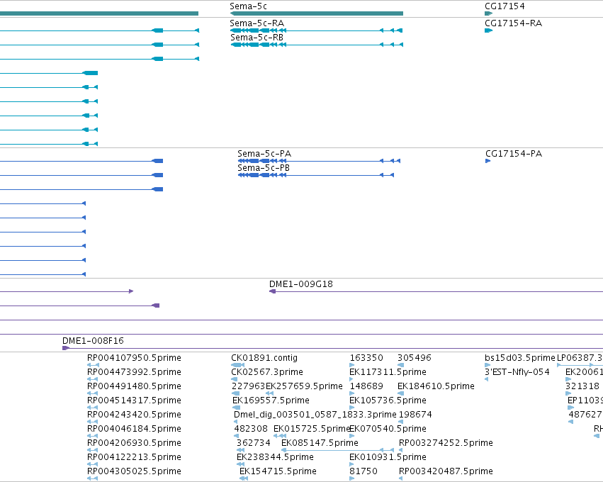Image resolution: width=603 pixels, height=482 pixels.
Task: Click the CG17154 gene label
Action: pyautogui.click(x=505, y=6)
